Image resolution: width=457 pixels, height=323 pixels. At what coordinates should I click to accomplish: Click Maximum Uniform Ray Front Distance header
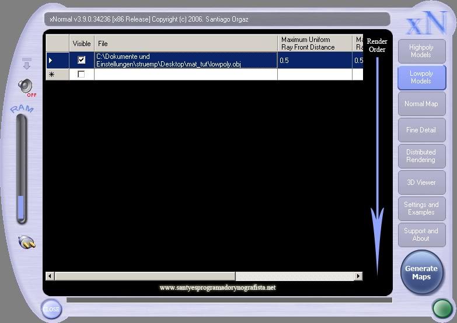(315, 43)
